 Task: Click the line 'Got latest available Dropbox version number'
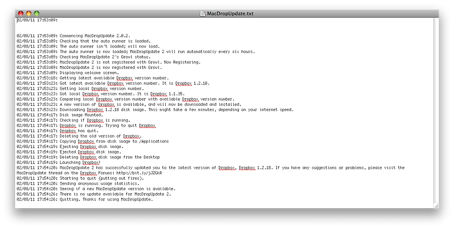coord(113,83)
